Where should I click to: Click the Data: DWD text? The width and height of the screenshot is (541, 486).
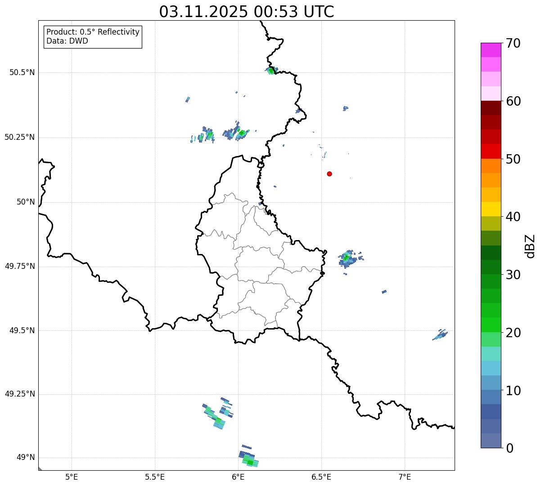coord(67,41)
